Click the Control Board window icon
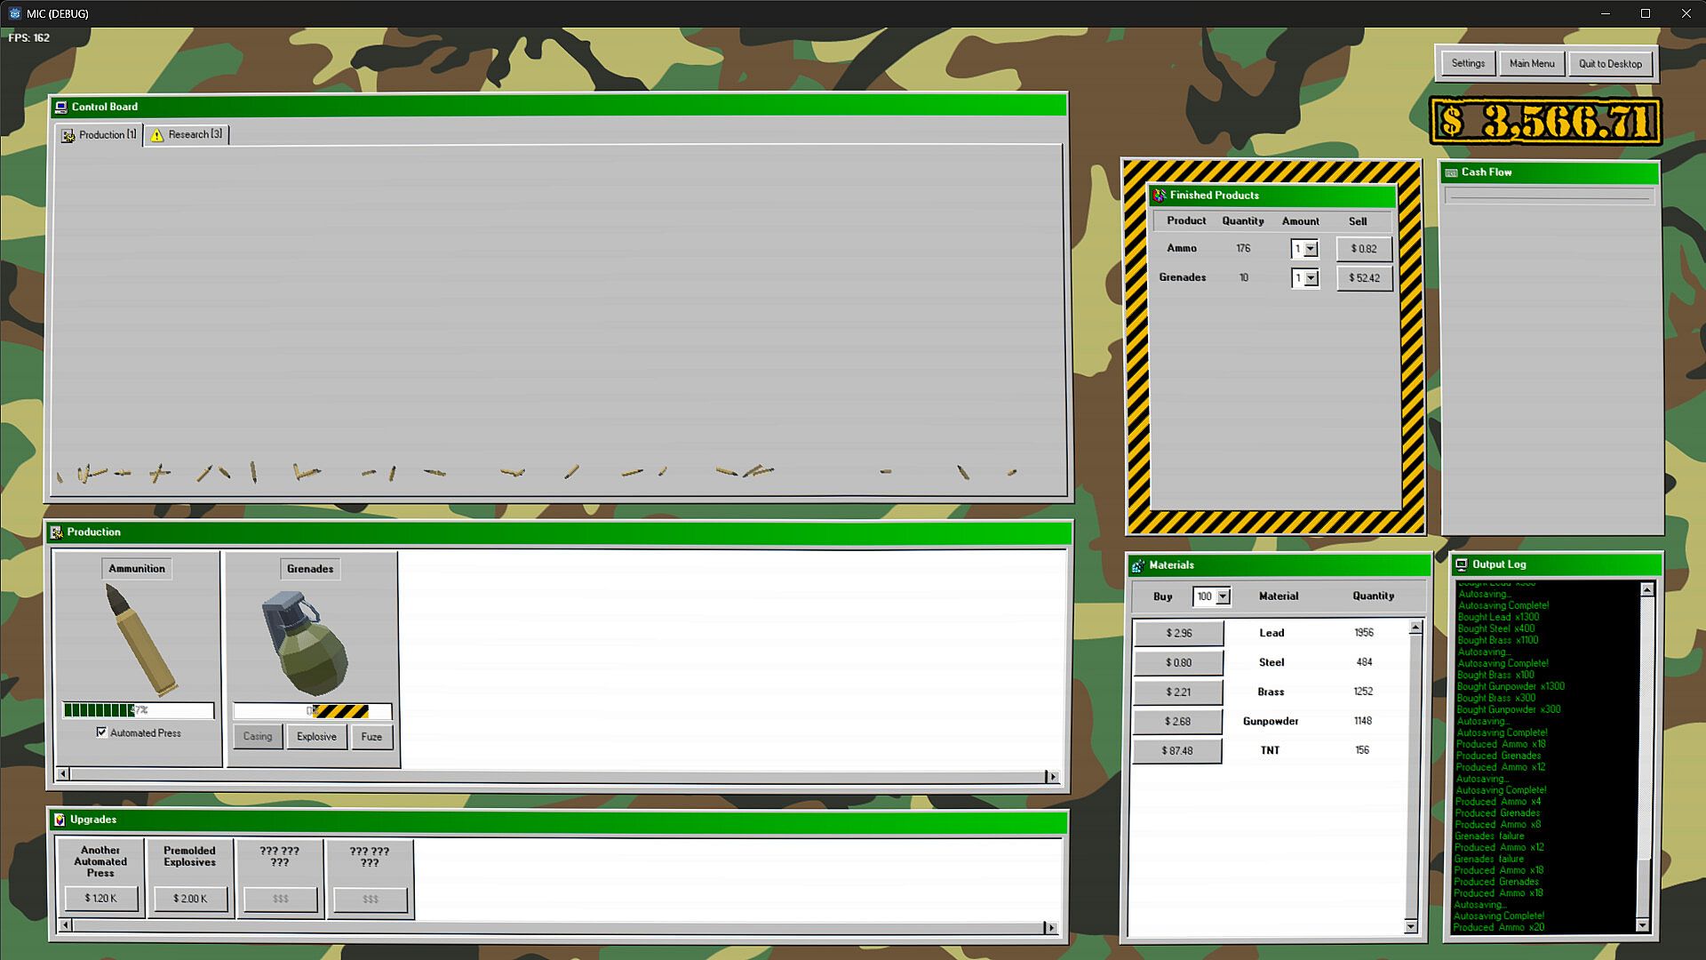The height and width of the screenshot is (960, 1706). point(60,107)
